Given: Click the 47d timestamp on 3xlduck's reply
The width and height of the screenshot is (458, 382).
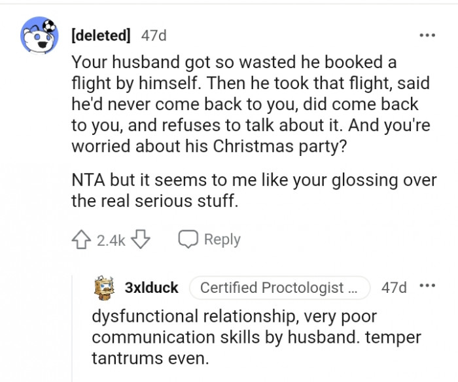Looking at the screenshot, I should point(394,288).
